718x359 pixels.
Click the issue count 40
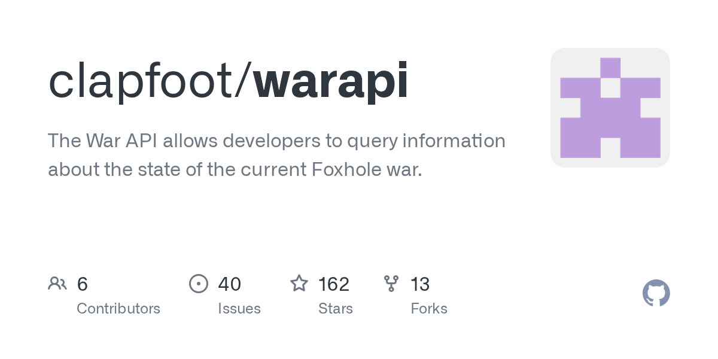coord(230,284)
